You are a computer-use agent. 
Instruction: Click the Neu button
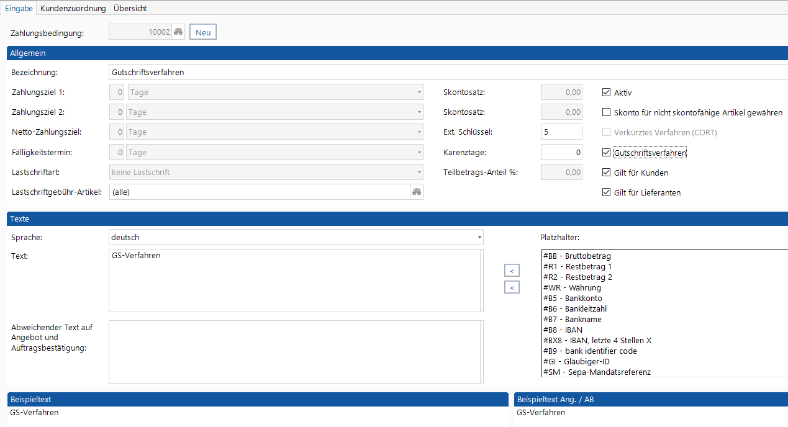(203, 32)
